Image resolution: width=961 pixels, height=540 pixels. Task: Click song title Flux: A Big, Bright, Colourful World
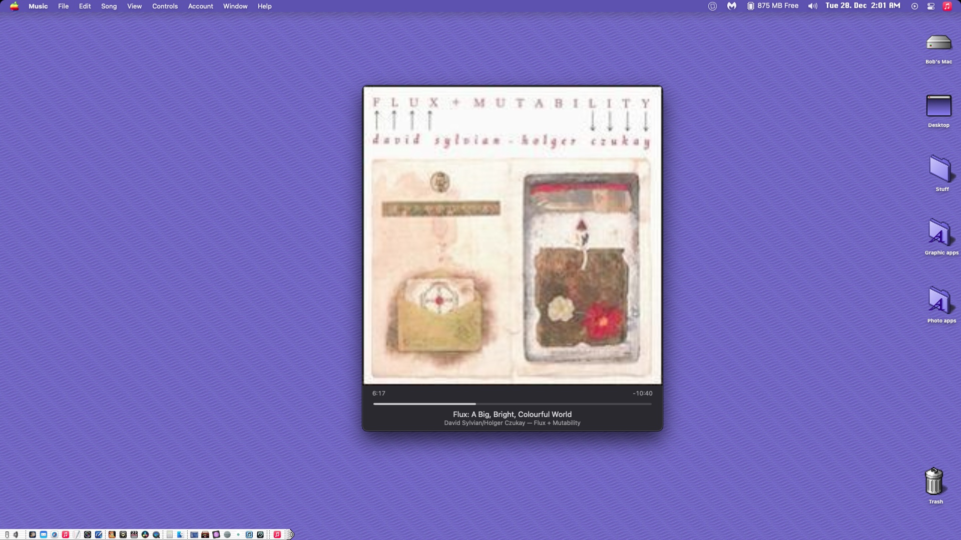[512, 414]
